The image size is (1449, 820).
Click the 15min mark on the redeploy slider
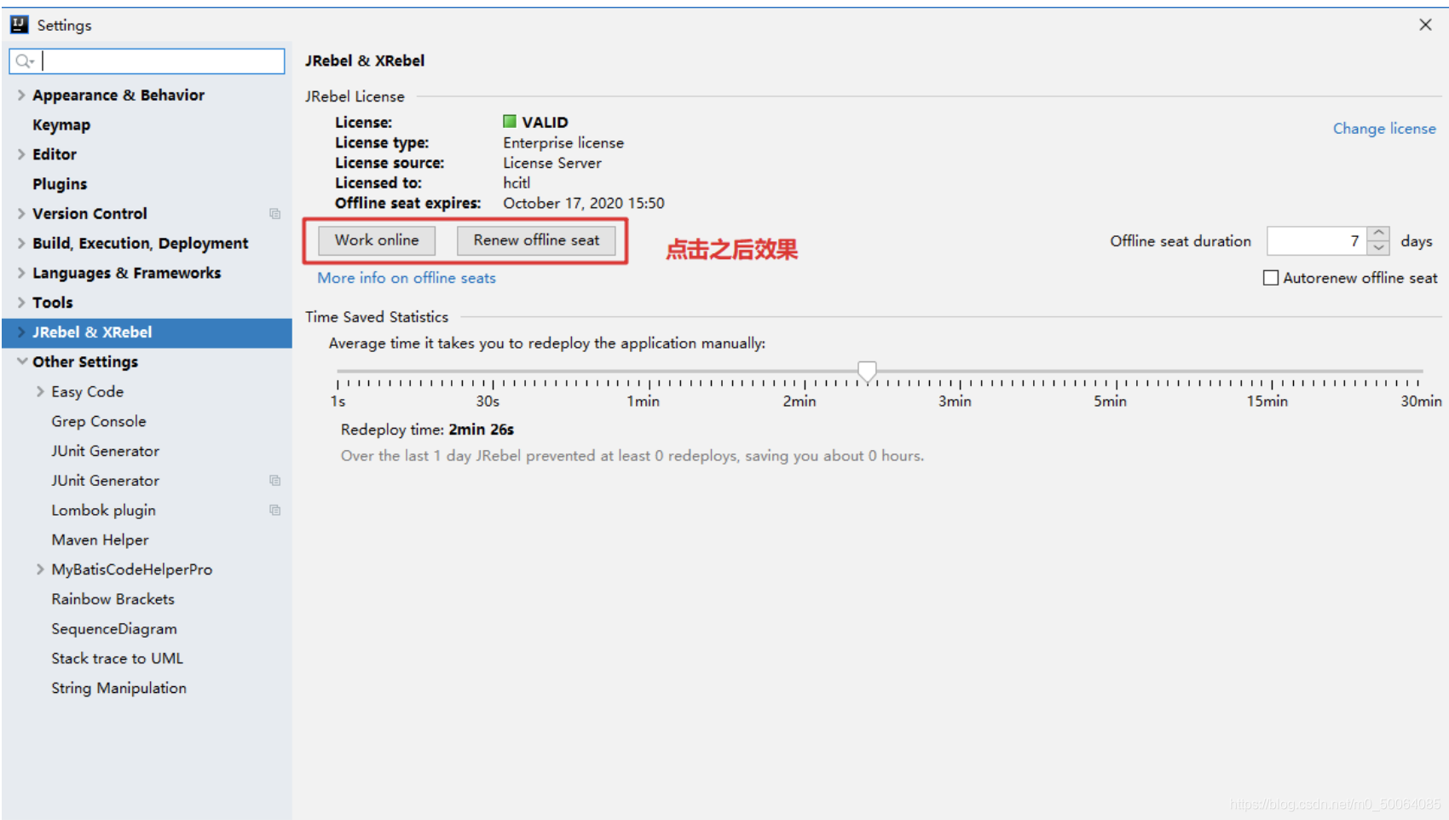click(x=1267, y=401)
